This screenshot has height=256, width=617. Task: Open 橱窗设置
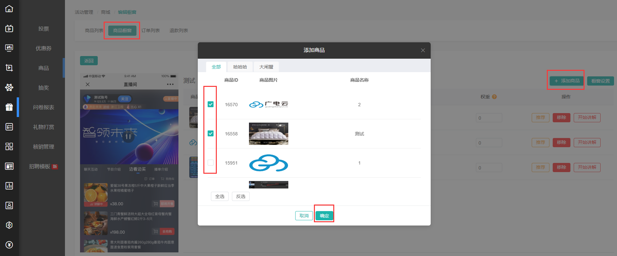(601, 81)
